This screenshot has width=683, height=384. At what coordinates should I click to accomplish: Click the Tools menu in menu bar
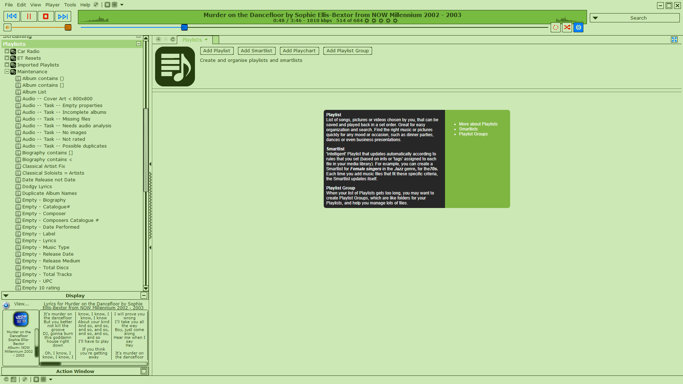click(70, 5)
